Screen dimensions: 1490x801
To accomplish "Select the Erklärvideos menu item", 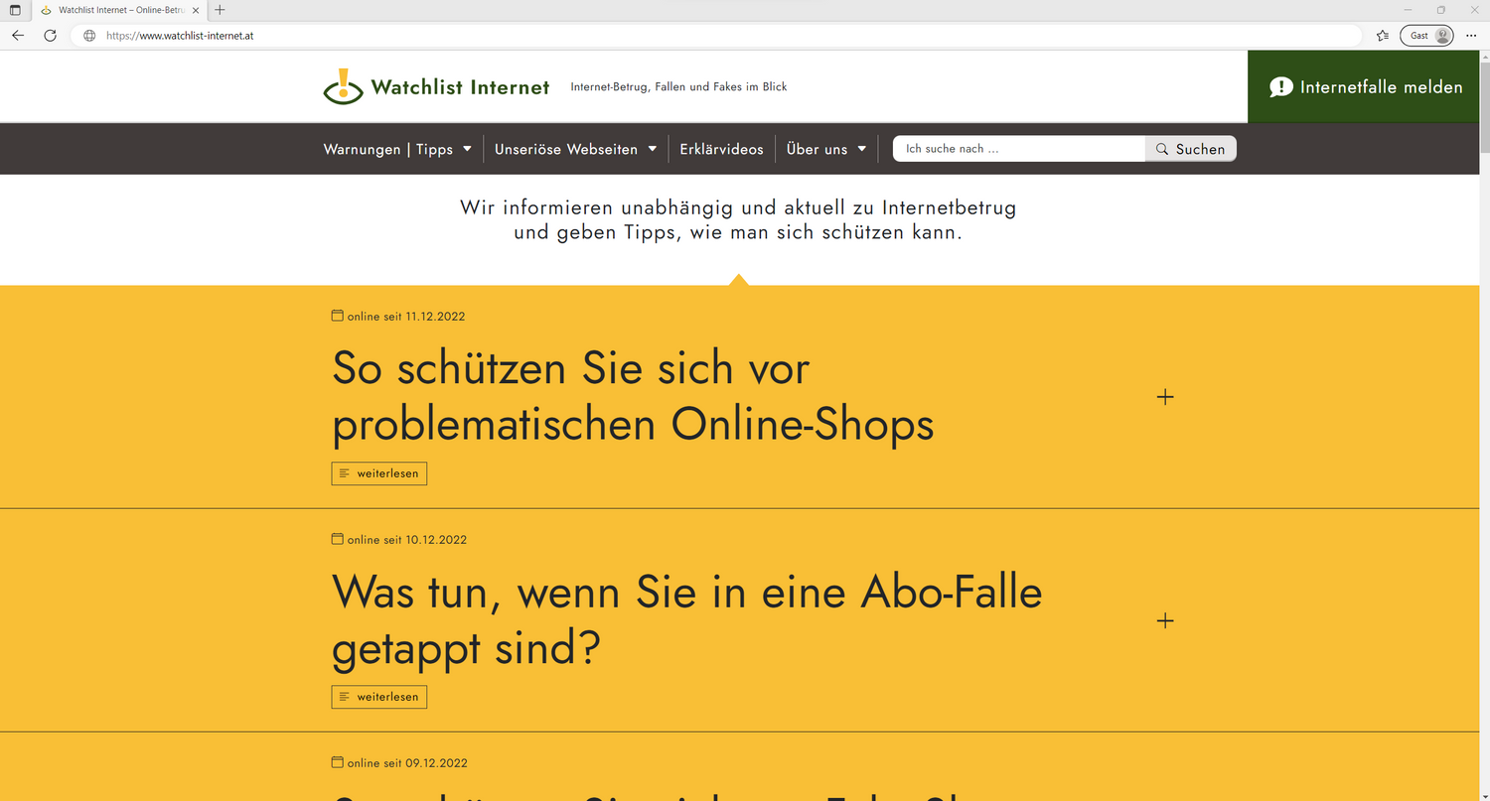I will coord(721,148).
